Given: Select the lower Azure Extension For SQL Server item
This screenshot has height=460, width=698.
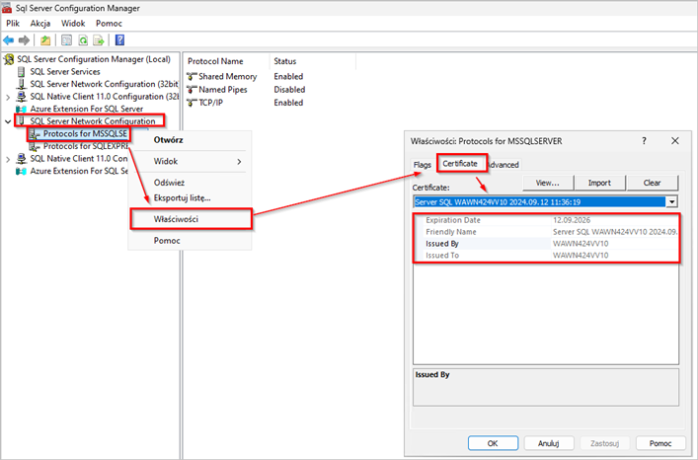Looking at the screenshot, I should (79, 172).
